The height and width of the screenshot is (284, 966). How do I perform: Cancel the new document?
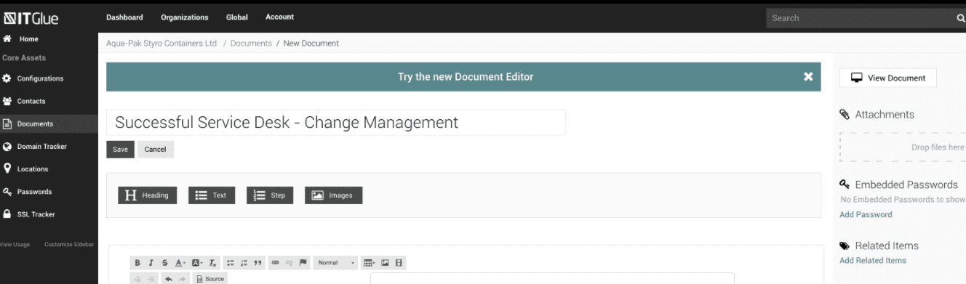tap(156, 149)
